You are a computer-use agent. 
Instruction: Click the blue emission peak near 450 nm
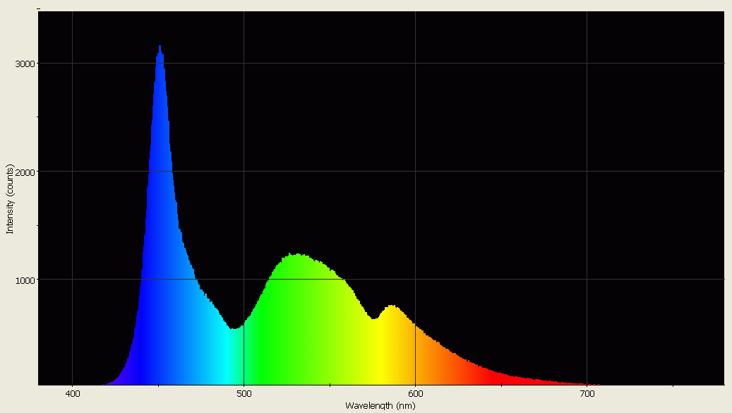(x=160, y=71)
